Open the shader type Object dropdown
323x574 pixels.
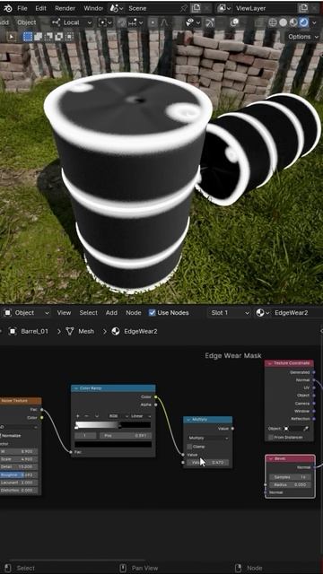pyautogui.click(x=26, y=313)
